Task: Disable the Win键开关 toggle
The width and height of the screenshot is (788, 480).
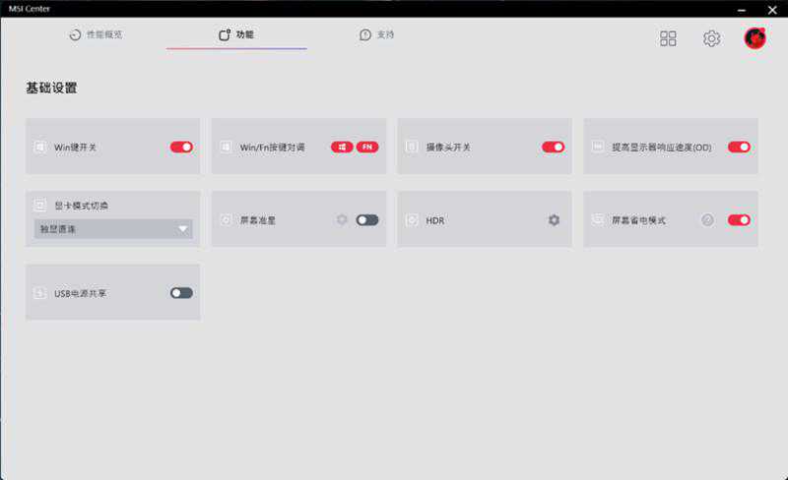Action: pyautogui.click(x=181, y=147)
